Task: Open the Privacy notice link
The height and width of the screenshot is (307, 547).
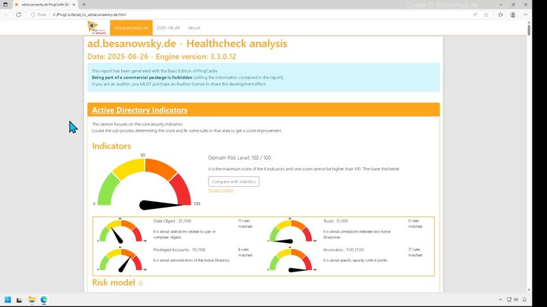Action: 220,190
